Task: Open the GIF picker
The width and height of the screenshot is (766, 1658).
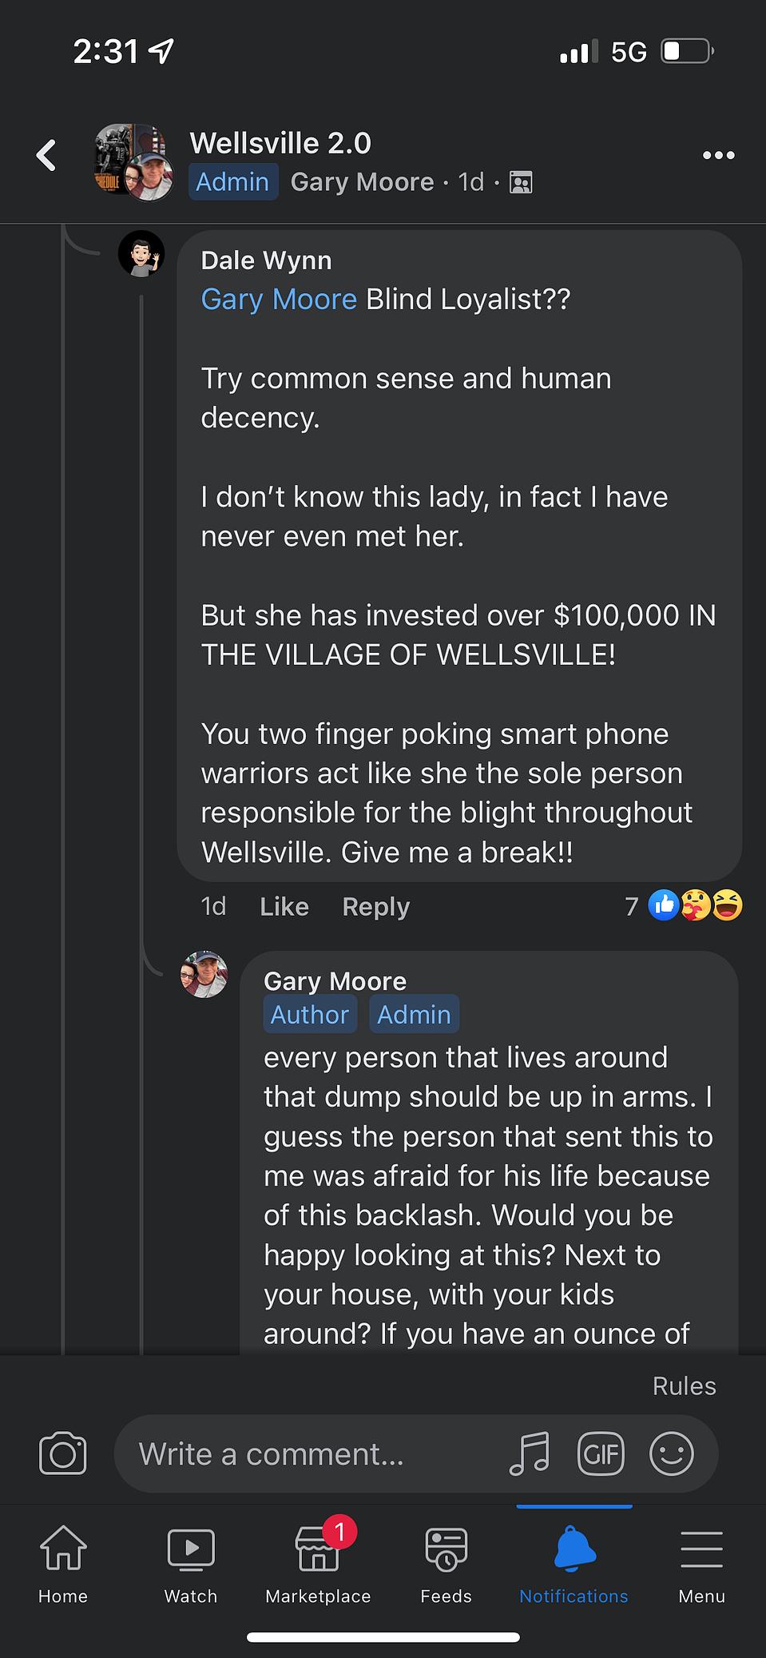Action: [x=601, y=1453]
